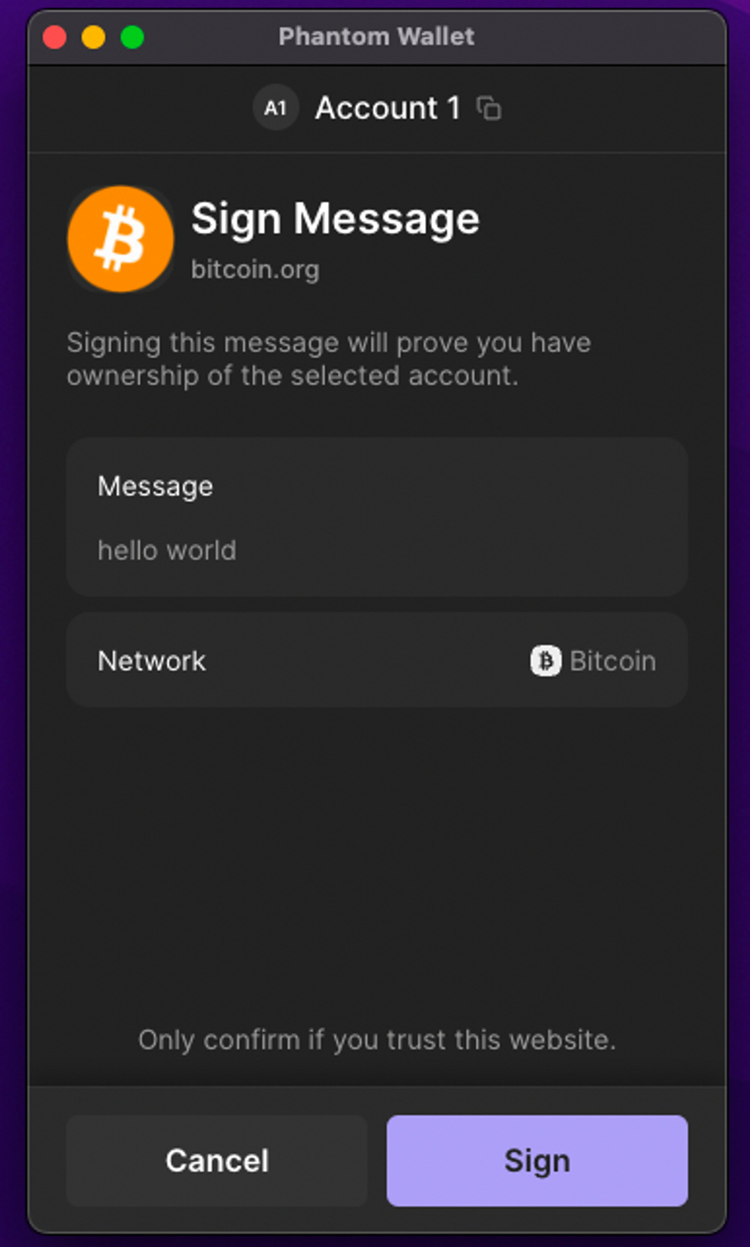The image size is (750, 1247).
Task: Select the hello world message text
Action: (x=168, y=550)
